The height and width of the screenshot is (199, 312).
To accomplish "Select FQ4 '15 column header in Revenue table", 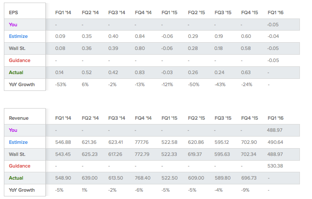I will tap(249, 118).
